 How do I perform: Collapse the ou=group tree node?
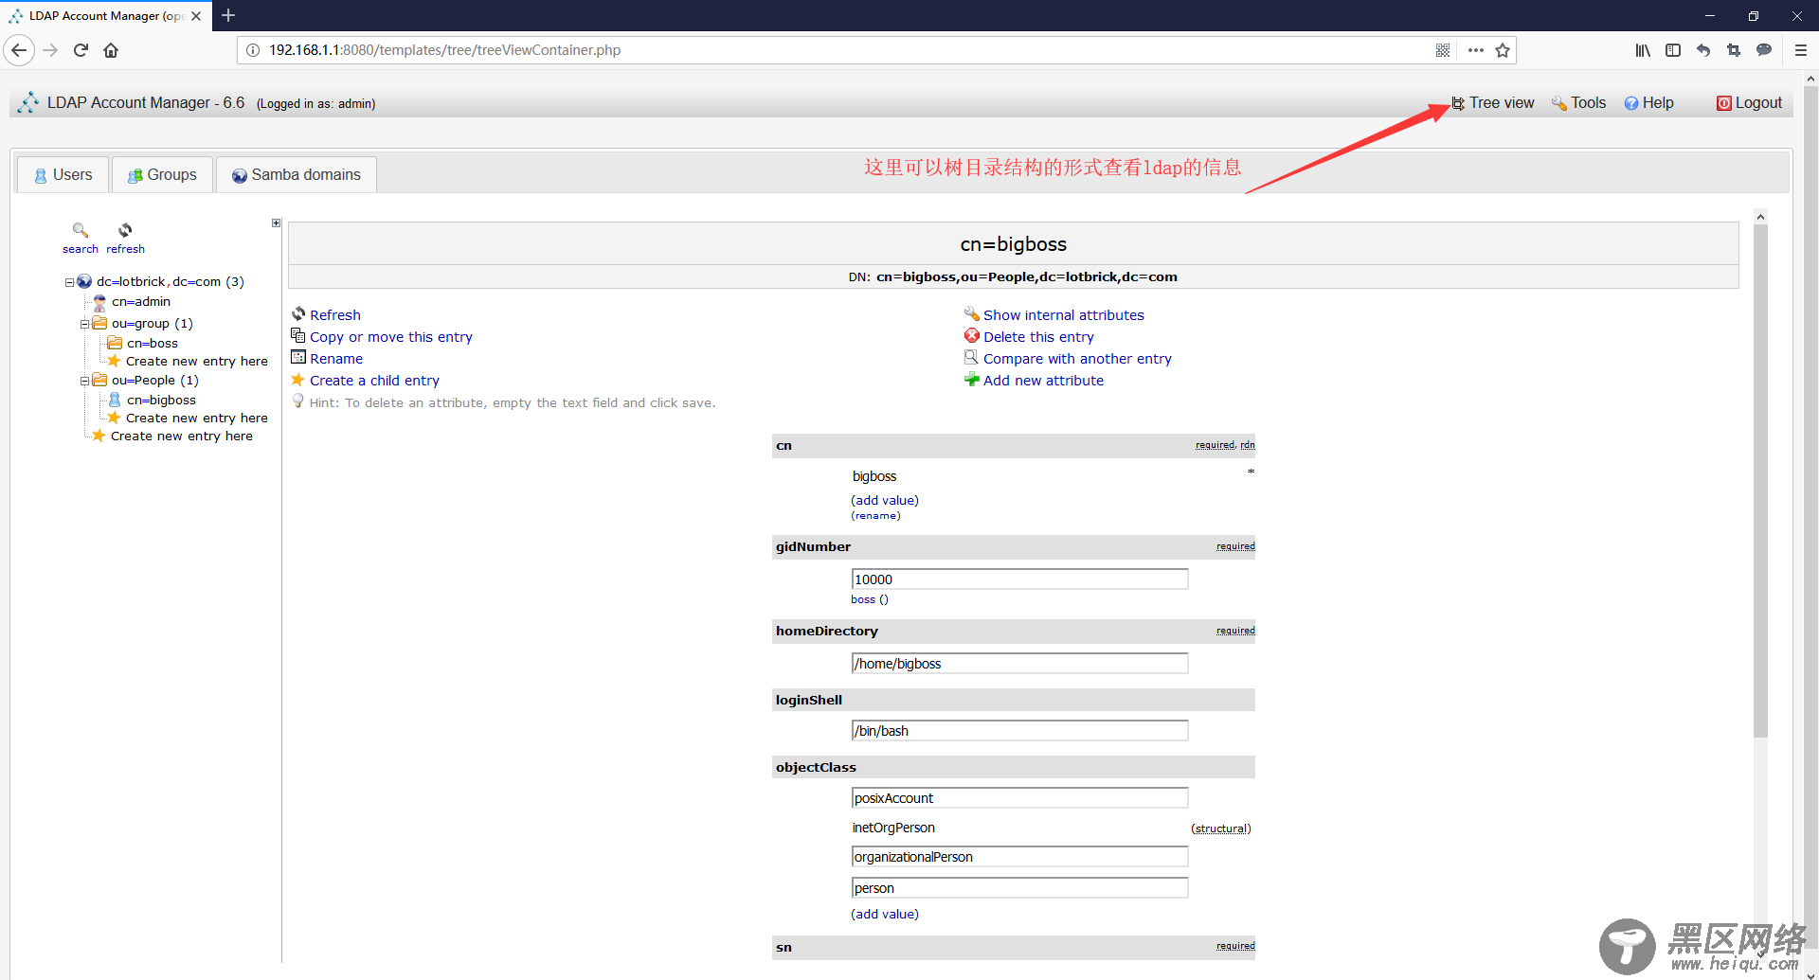(x=84, y=324)
